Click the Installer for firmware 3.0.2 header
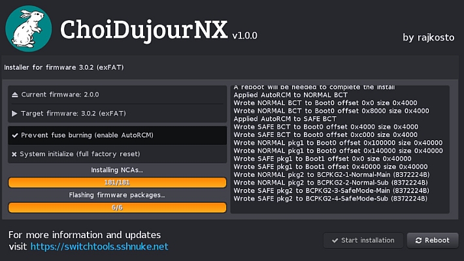 [64, 67]
